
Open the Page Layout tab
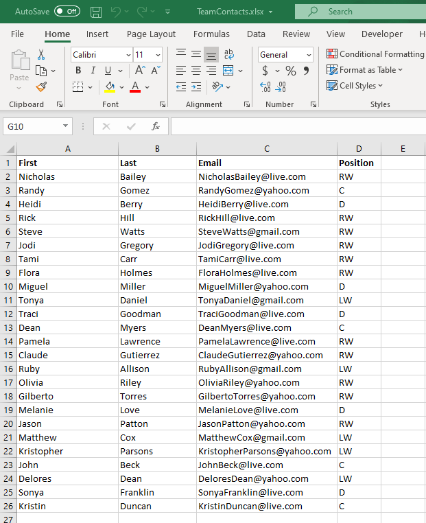pos(151,34)
